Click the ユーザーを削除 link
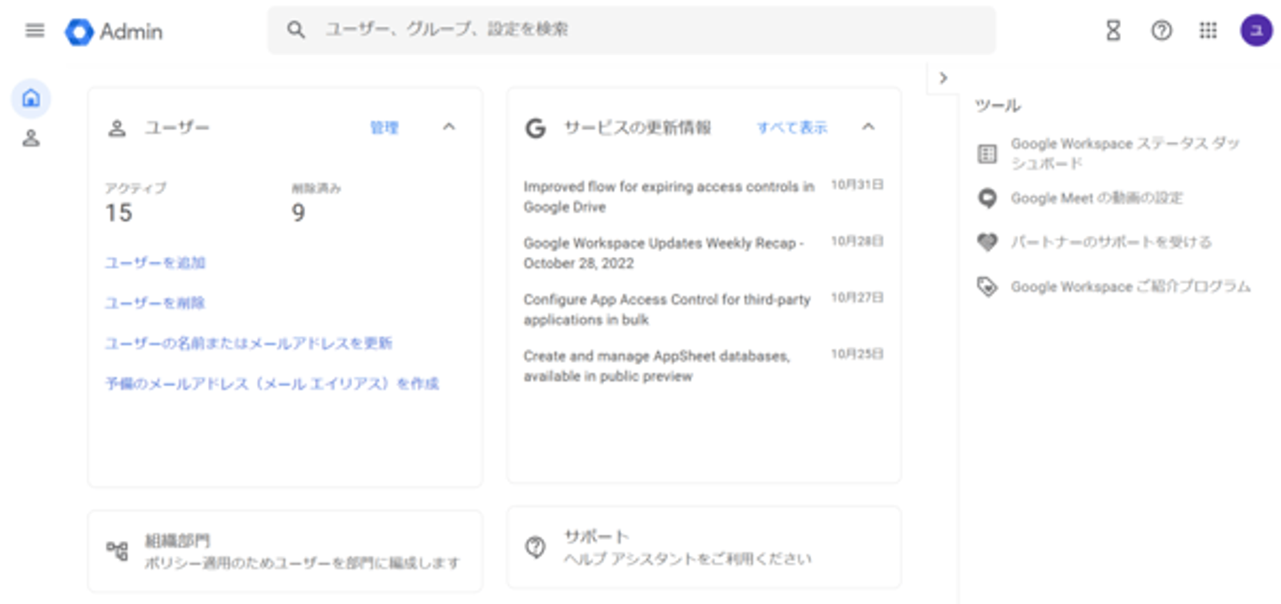This screenshot has width=1281, height=604. click(x=156, y=302)
